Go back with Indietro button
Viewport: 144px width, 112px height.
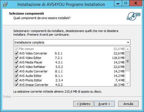point(83,104)
